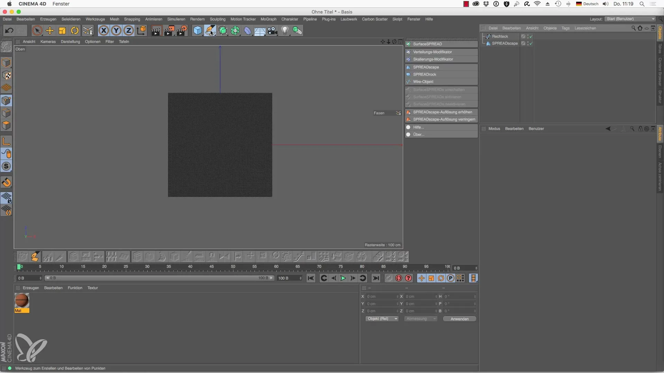Screen dimensions: 664x373
Task: Select SPREADscape object in tree
Action: pyautogui.click(x=505, y=43)
